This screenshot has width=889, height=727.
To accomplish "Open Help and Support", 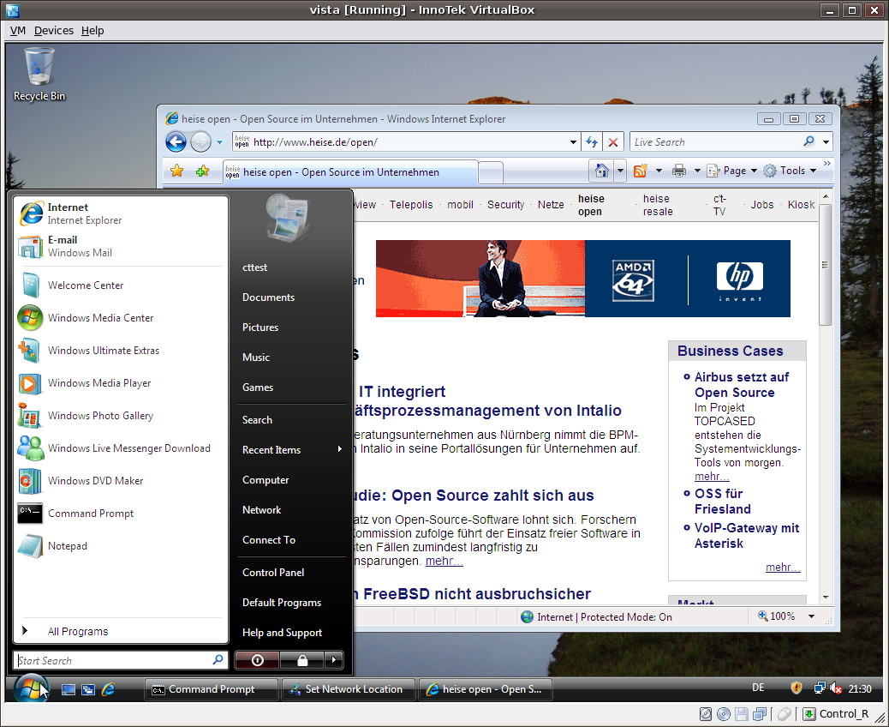I will click(292, 632).
